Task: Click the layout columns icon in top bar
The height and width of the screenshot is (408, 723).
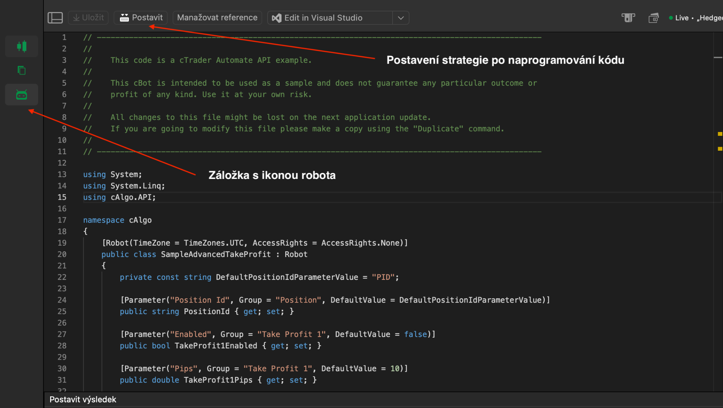Action: (x=628, y=18)
